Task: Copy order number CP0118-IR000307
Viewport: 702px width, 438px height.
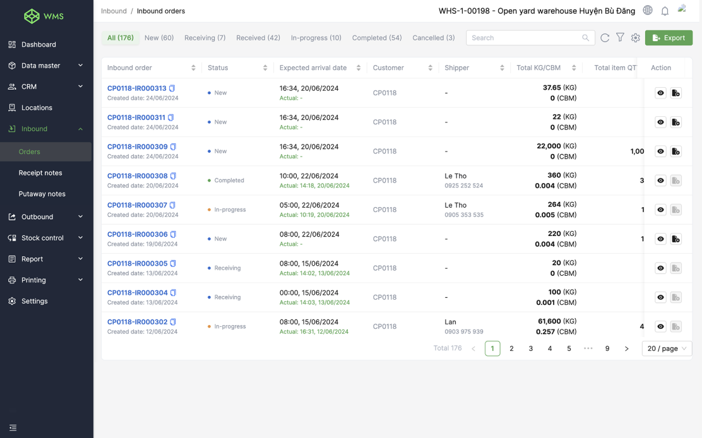Action: click(172, 205)
